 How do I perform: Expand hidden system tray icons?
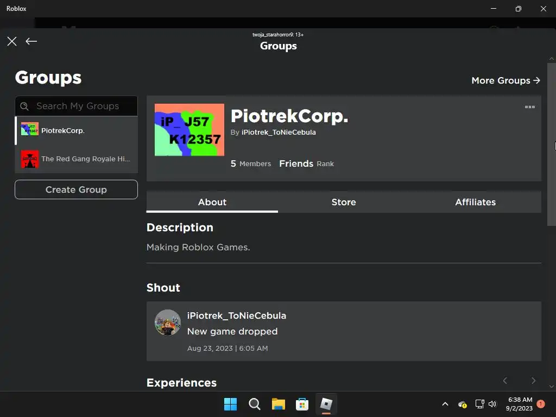click(x=445, y=404)
